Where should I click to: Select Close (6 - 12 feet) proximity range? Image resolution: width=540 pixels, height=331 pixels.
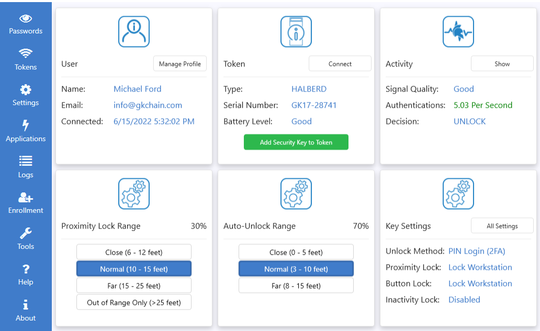[134, 252]
